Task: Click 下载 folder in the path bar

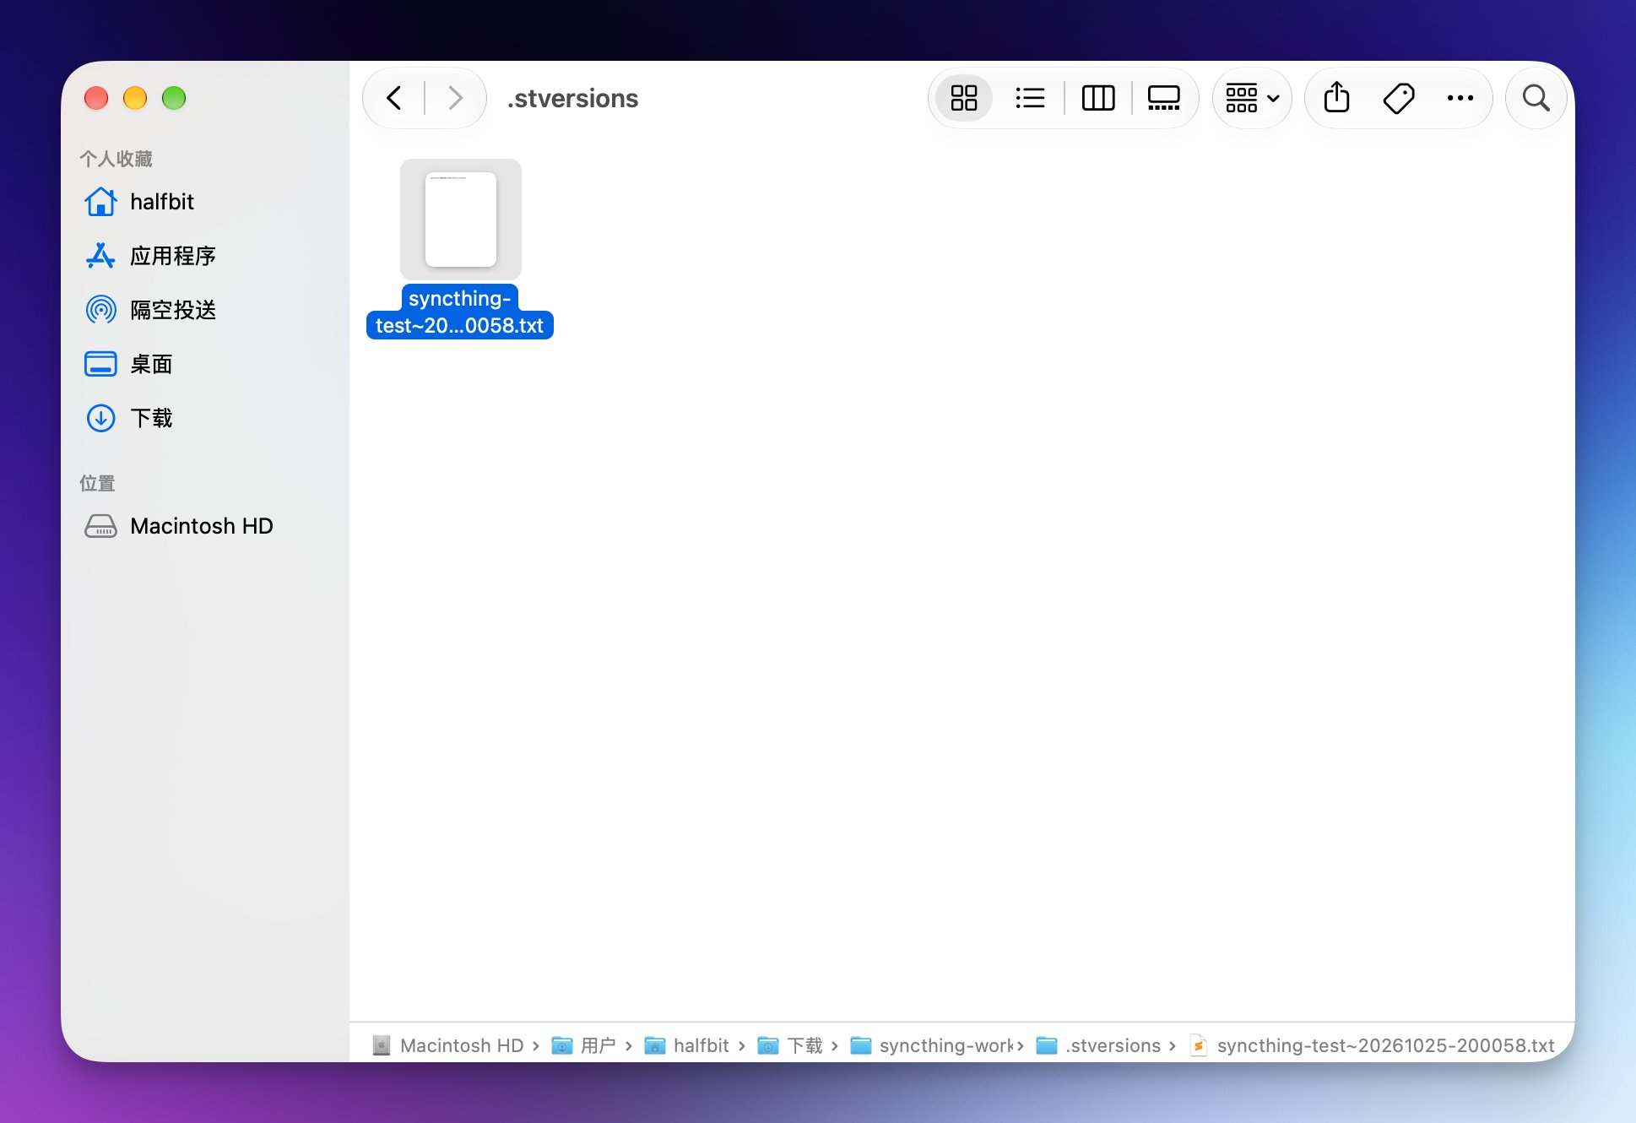Action: click(791, 1045)
